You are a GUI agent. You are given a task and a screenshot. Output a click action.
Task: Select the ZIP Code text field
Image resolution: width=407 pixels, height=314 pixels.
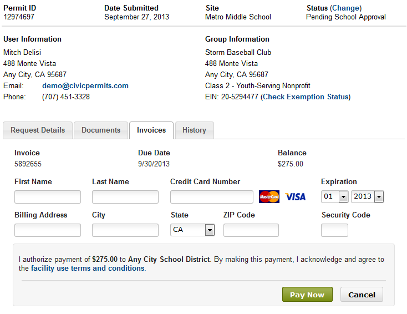pyautogui.click(x=251, y=230)
